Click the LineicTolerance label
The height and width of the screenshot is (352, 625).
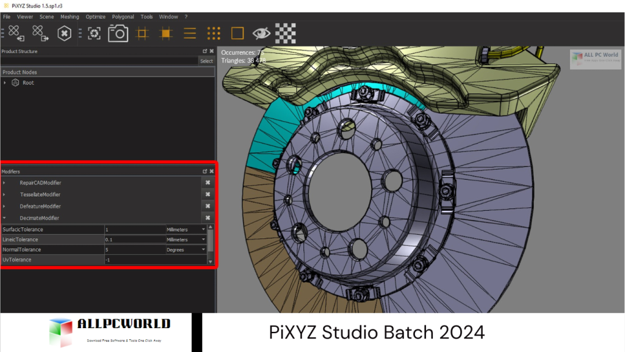pos(20,240)
